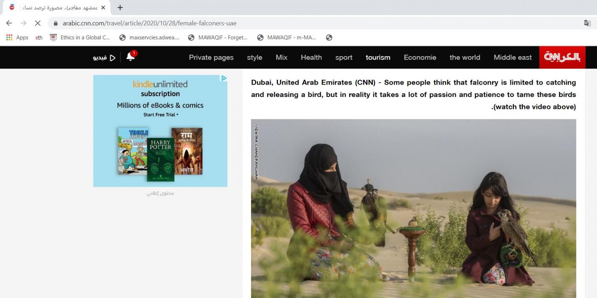Click the last unnamed globe bookmark
597x298 pixels.
click(329, 37)
